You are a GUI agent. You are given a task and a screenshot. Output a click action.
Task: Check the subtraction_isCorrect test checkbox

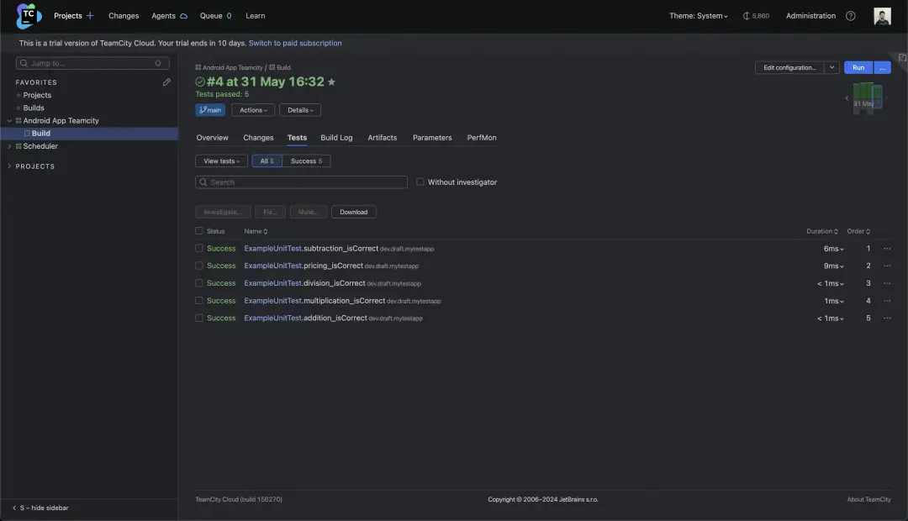coord(199,249)
